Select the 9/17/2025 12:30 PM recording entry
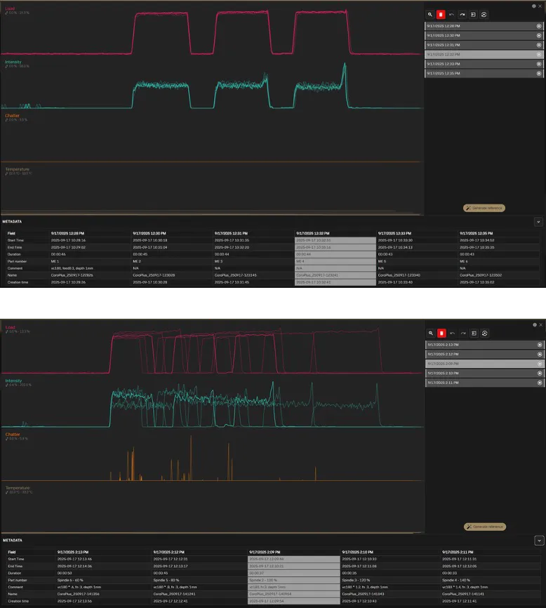The image size is (546, 608). (477, 35)
